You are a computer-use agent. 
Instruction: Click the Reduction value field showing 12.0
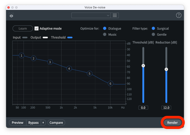point(166,108)
